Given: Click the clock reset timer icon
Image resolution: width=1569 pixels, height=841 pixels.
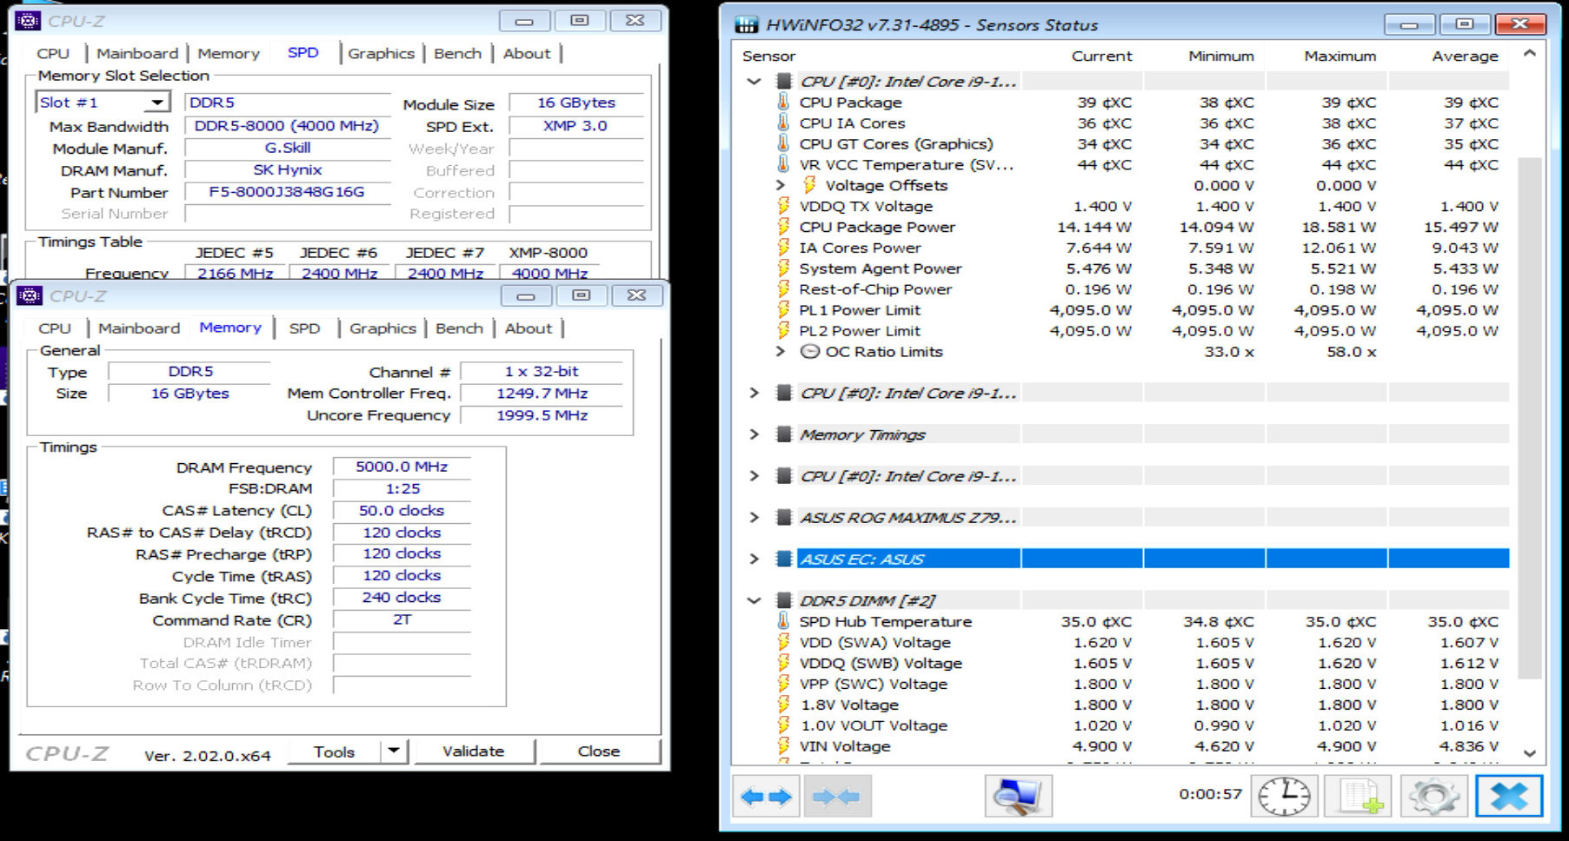Looking at the screenshot, I should (x=1284, y=796).
